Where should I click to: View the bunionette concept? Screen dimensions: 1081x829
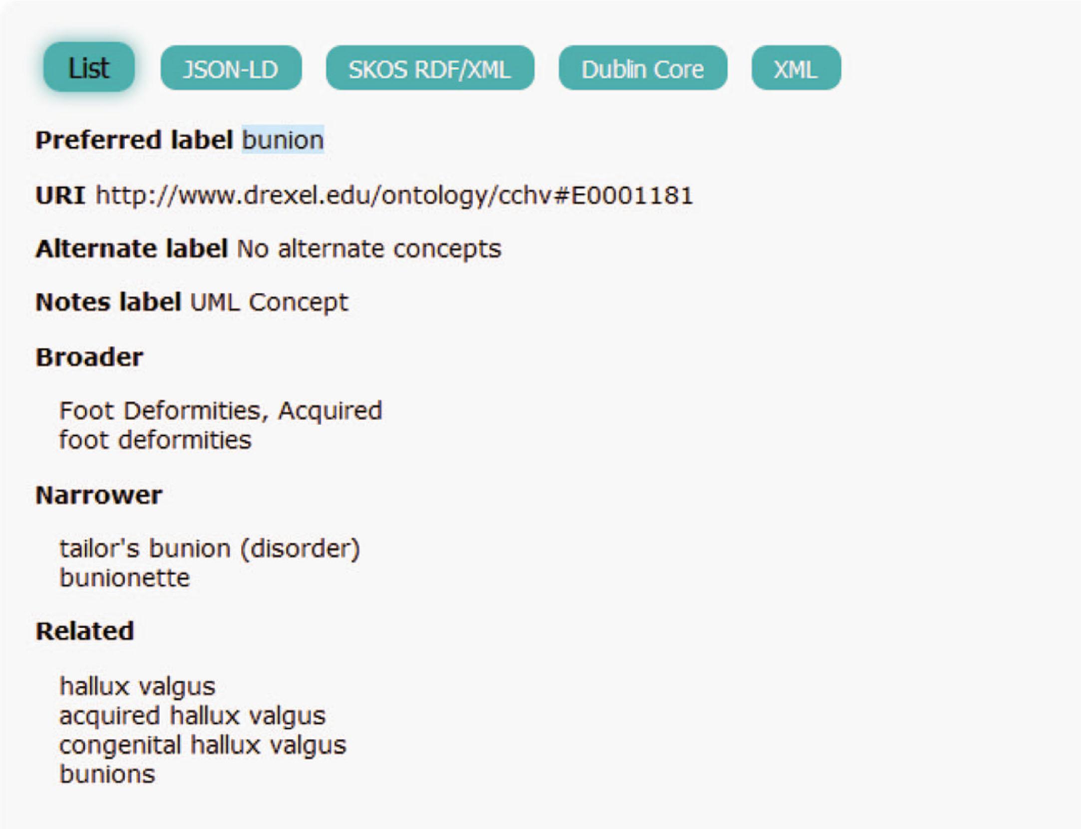tap(124, 578)
